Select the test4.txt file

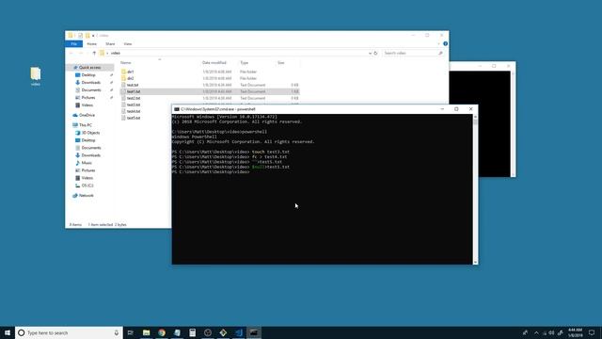[x=134, y=111]
